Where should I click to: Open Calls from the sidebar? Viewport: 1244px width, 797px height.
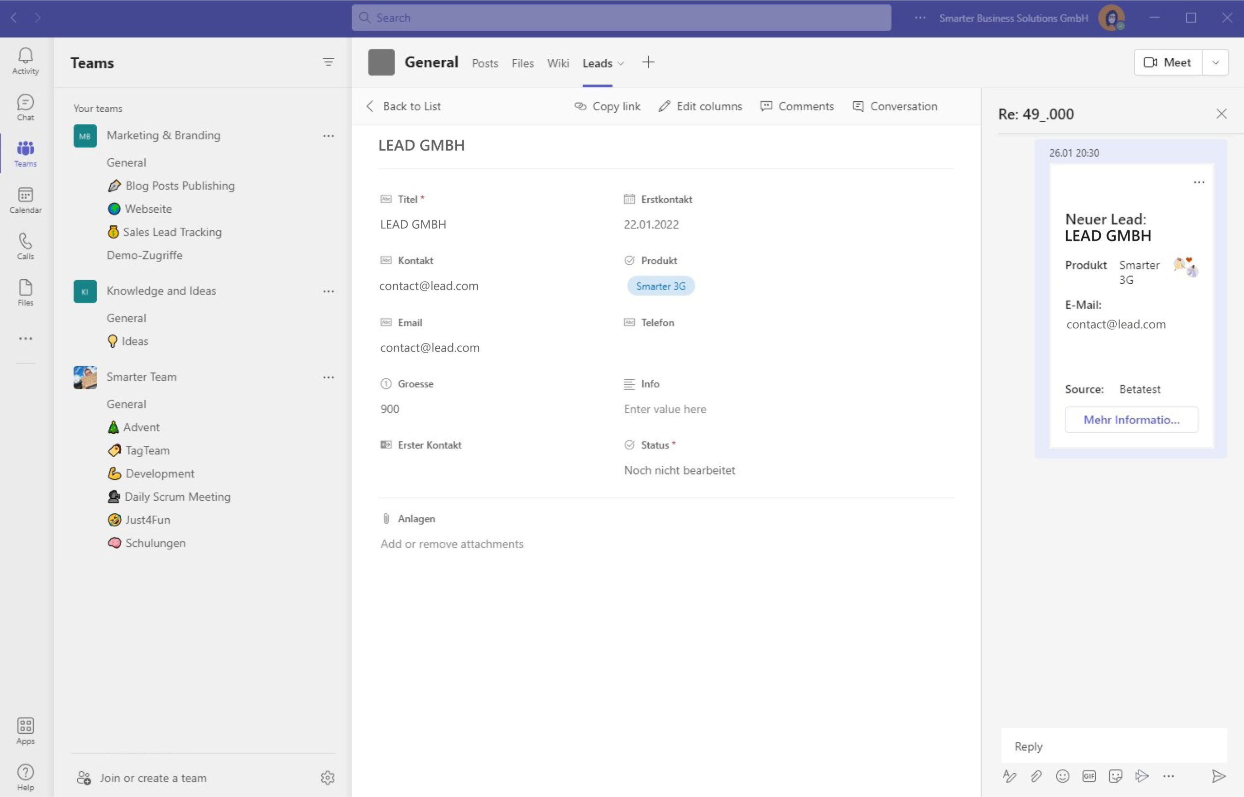tap(25, 245)
